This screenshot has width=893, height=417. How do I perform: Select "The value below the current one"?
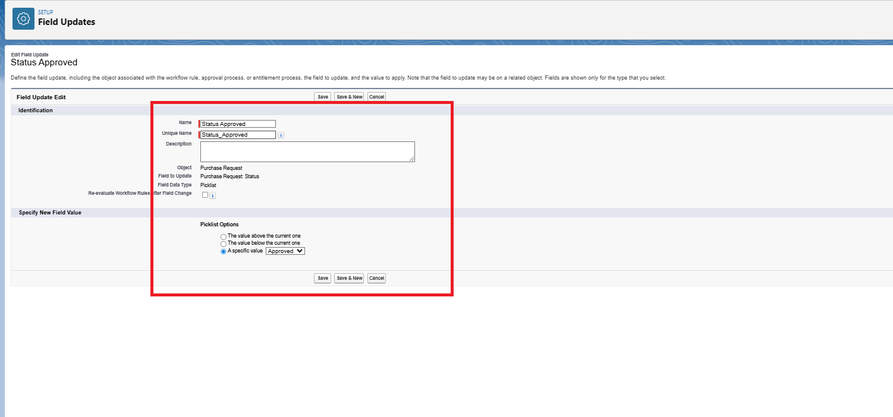point(224,244)
